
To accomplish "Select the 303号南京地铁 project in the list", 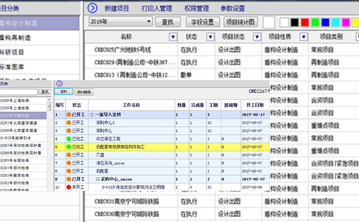I will point(23,176).
